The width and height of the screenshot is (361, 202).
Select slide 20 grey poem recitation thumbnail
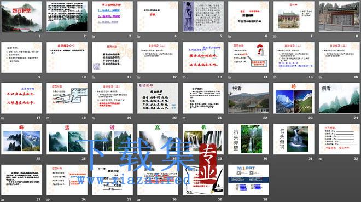[x=158, y=98]
